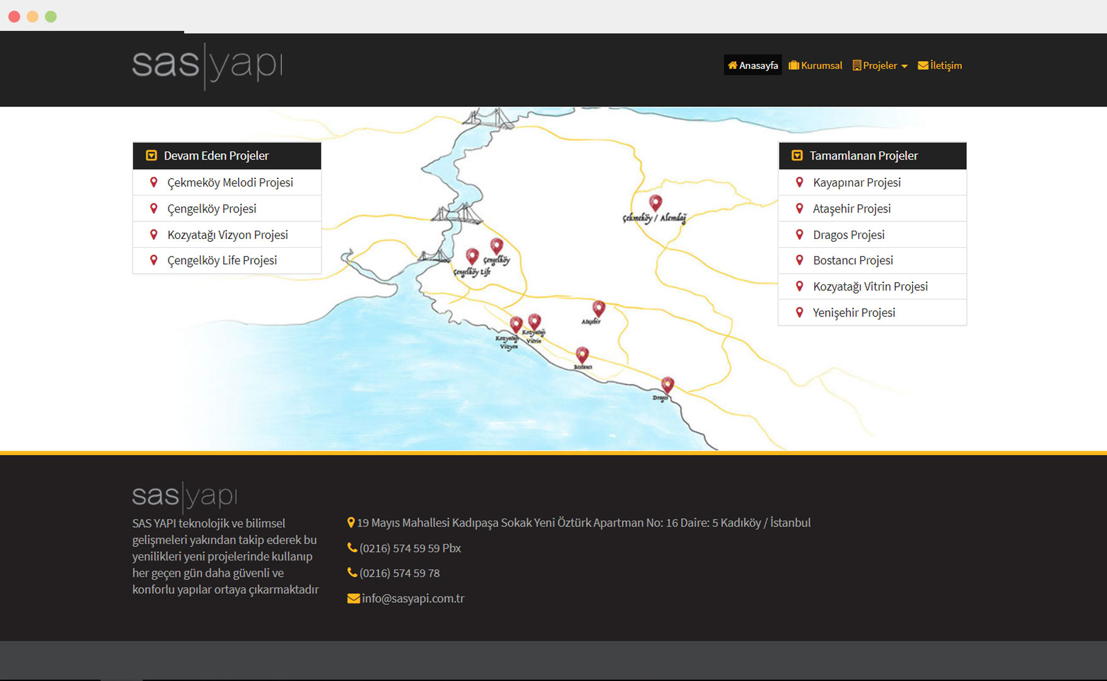1107x681 pixels.
Task: Click the footer SAS Yapı logo
Action: coord(185,496)
